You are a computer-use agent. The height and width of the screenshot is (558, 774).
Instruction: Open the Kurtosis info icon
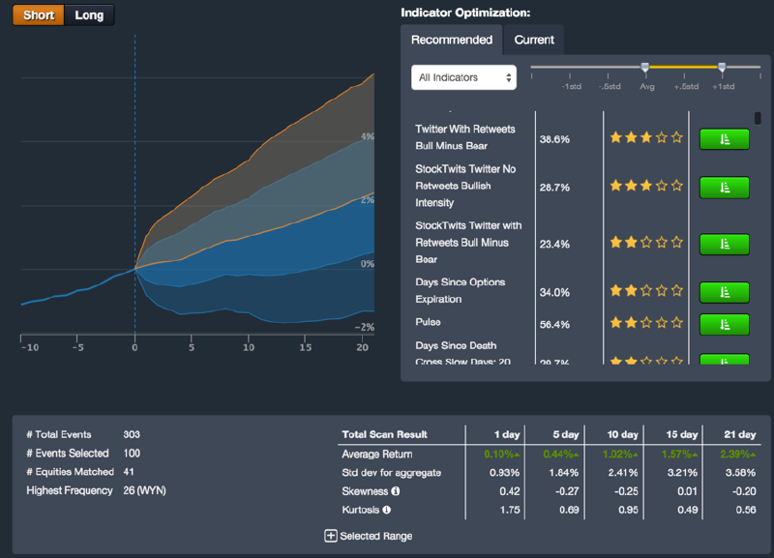click(x=387, y=510)
